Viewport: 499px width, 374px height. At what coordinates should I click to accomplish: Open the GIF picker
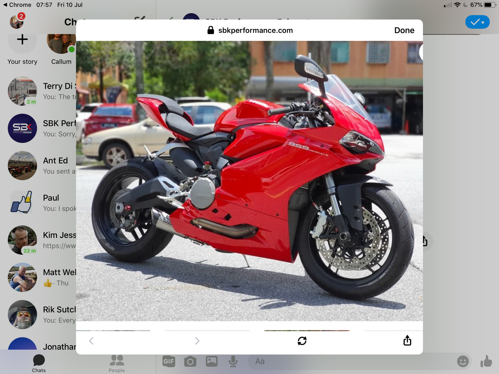pyautogui.click(x=169, y=362)
